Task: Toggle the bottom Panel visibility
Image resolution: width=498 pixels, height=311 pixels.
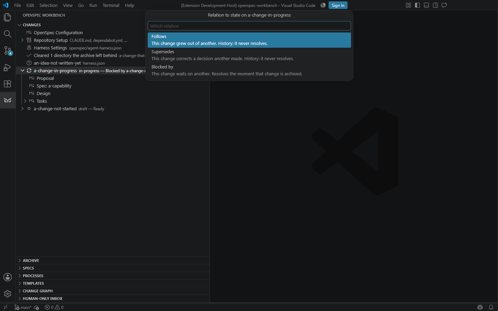Action: (x=426, y=5)
